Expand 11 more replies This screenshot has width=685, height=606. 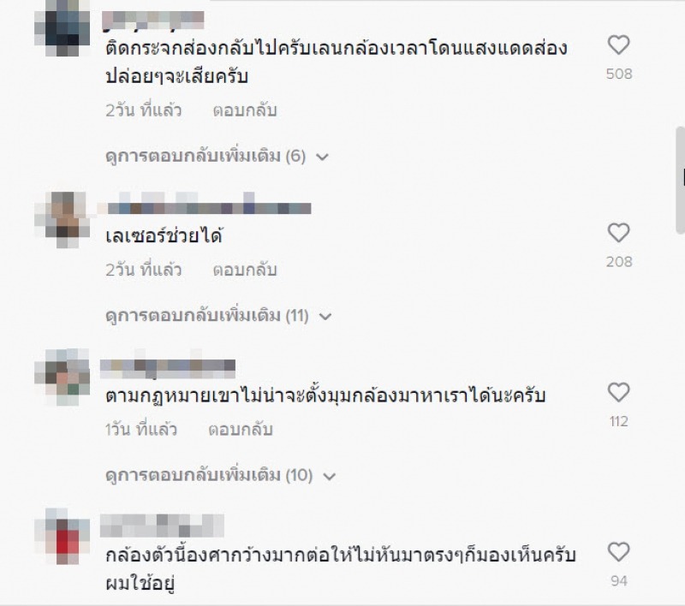point(218,316)
